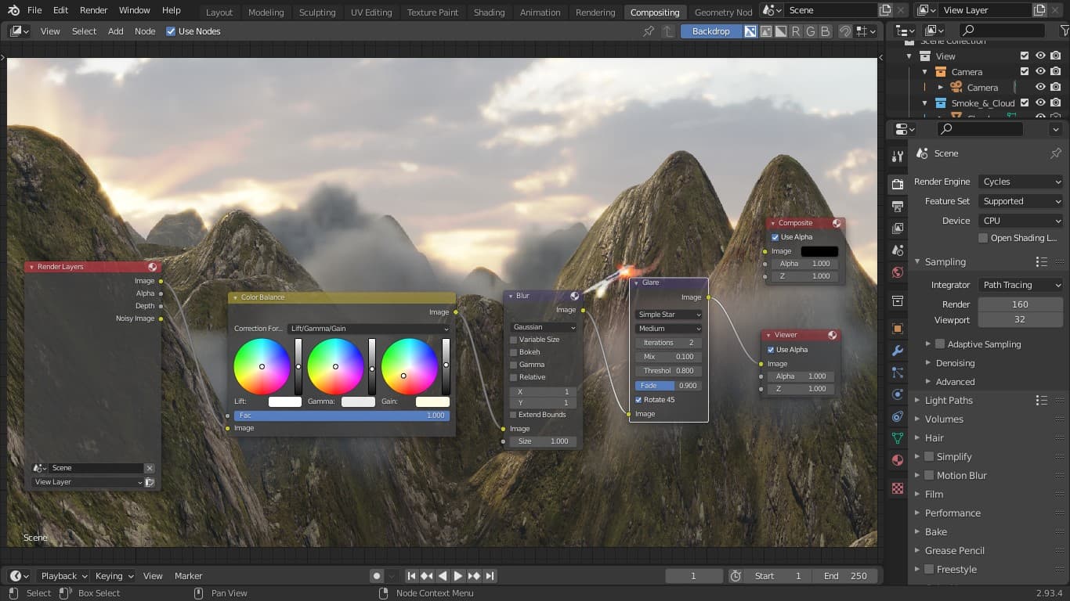Screen dimensions: 1070x601
Task: Open the View Layer Properties tab icon
Action: pos(898,229)
